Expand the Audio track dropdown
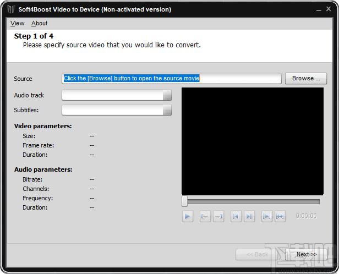The width and height of the screenshot is (339, 274). (167, 95)
